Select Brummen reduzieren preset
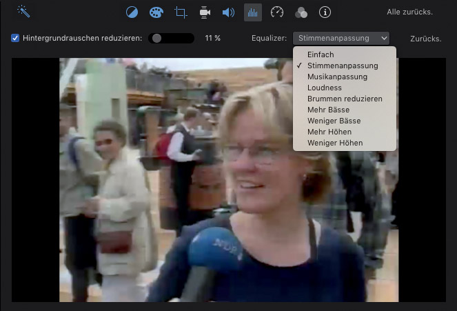Viewport: 457px width, 311px height. [345, 99]
